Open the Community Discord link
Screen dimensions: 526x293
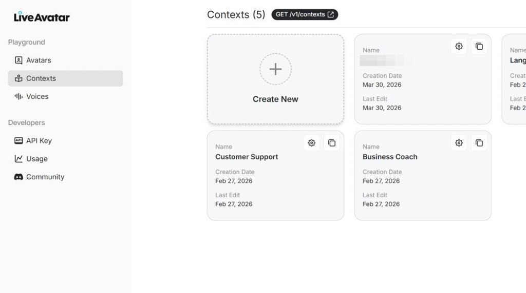[x=45, y=177]
